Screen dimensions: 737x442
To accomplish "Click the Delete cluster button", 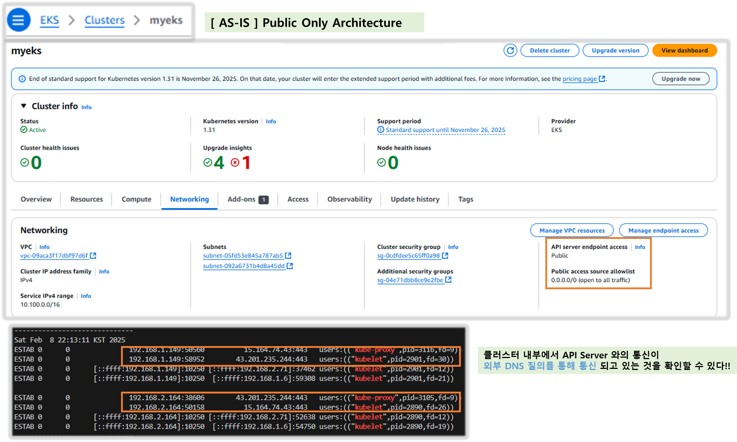I will click(549, 50).
